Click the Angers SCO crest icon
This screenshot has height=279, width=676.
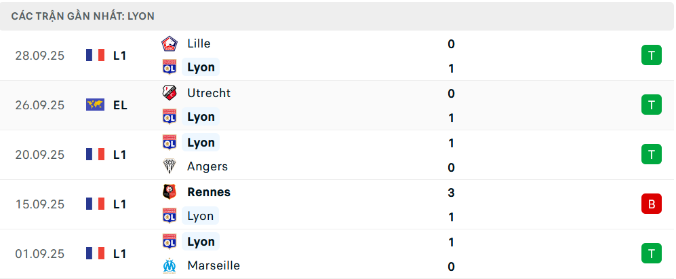pyautogui.click(x=169, y=166)
